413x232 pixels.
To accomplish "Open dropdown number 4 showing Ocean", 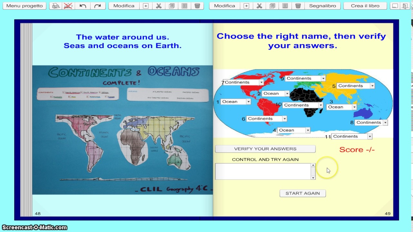I will 294,130.
